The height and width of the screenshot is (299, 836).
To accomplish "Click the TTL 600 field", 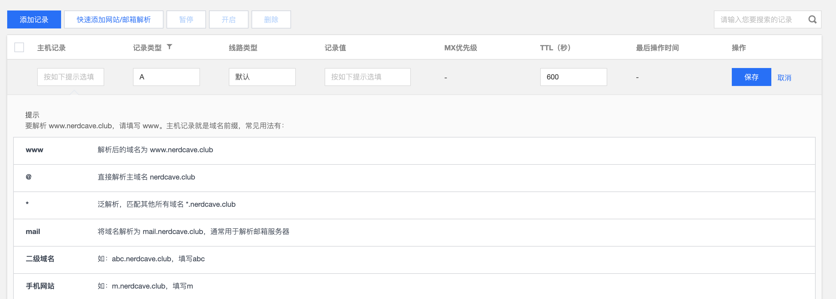I will [x=573, y=77].
